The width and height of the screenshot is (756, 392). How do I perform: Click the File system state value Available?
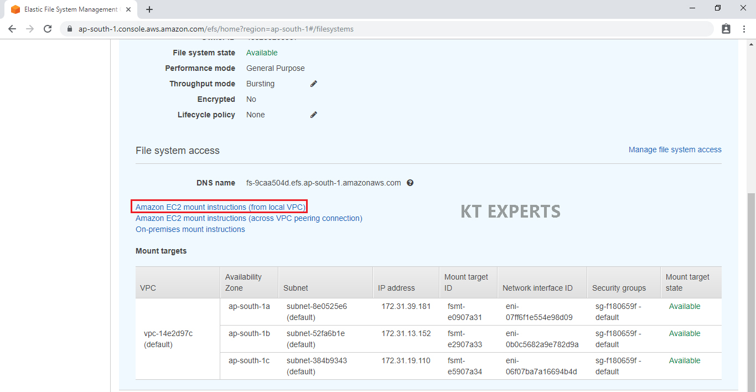tap(262, 53)
